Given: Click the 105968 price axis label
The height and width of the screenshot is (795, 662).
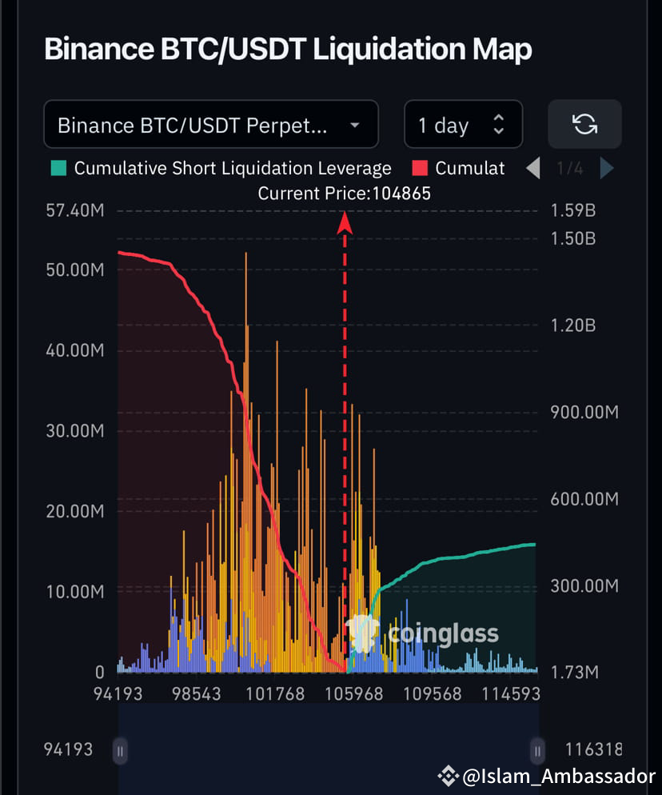Looking at the screenshot, I should [x=353, y=694].
